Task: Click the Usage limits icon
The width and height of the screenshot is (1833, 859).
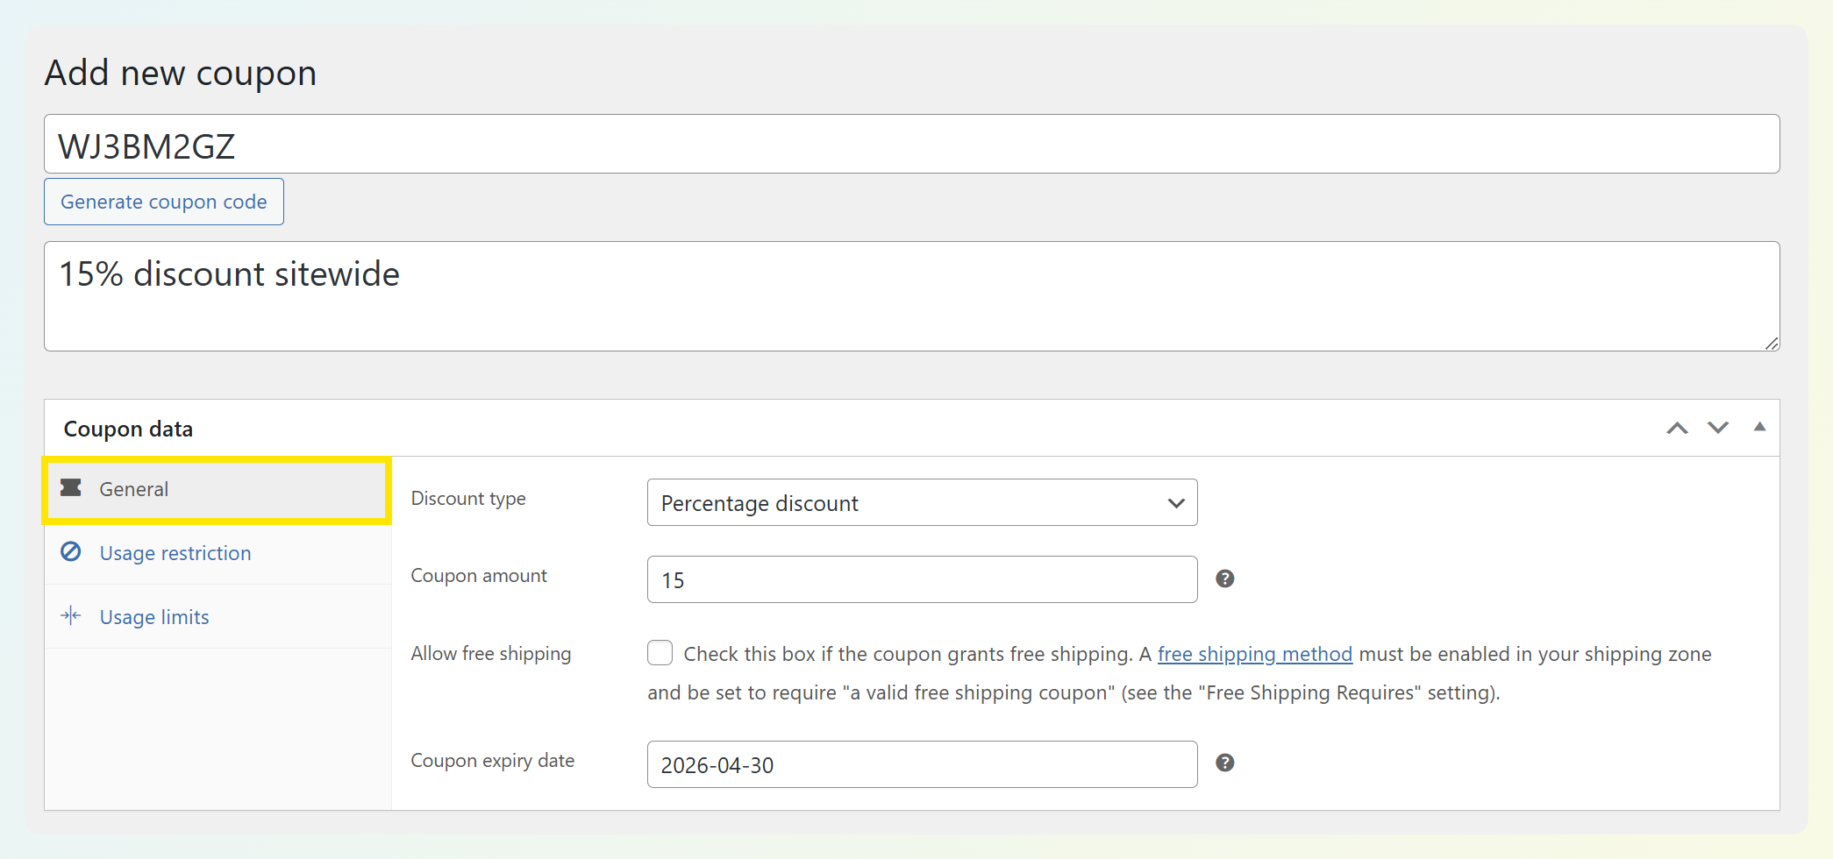Action: point(71,616)
